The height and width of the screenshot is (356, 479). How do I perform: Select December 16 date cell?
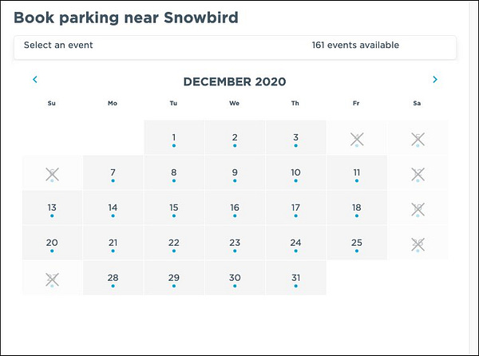(235, 208)
